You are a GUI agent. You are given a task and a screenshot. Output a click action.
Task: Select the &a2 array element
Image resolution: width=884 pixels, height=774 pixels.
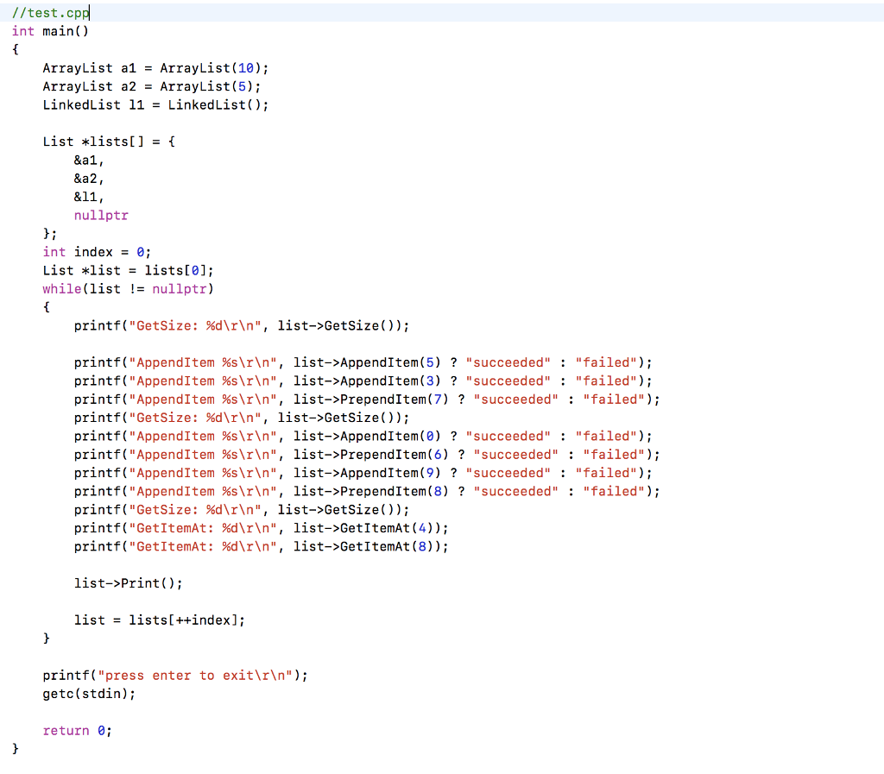(86, 178)
